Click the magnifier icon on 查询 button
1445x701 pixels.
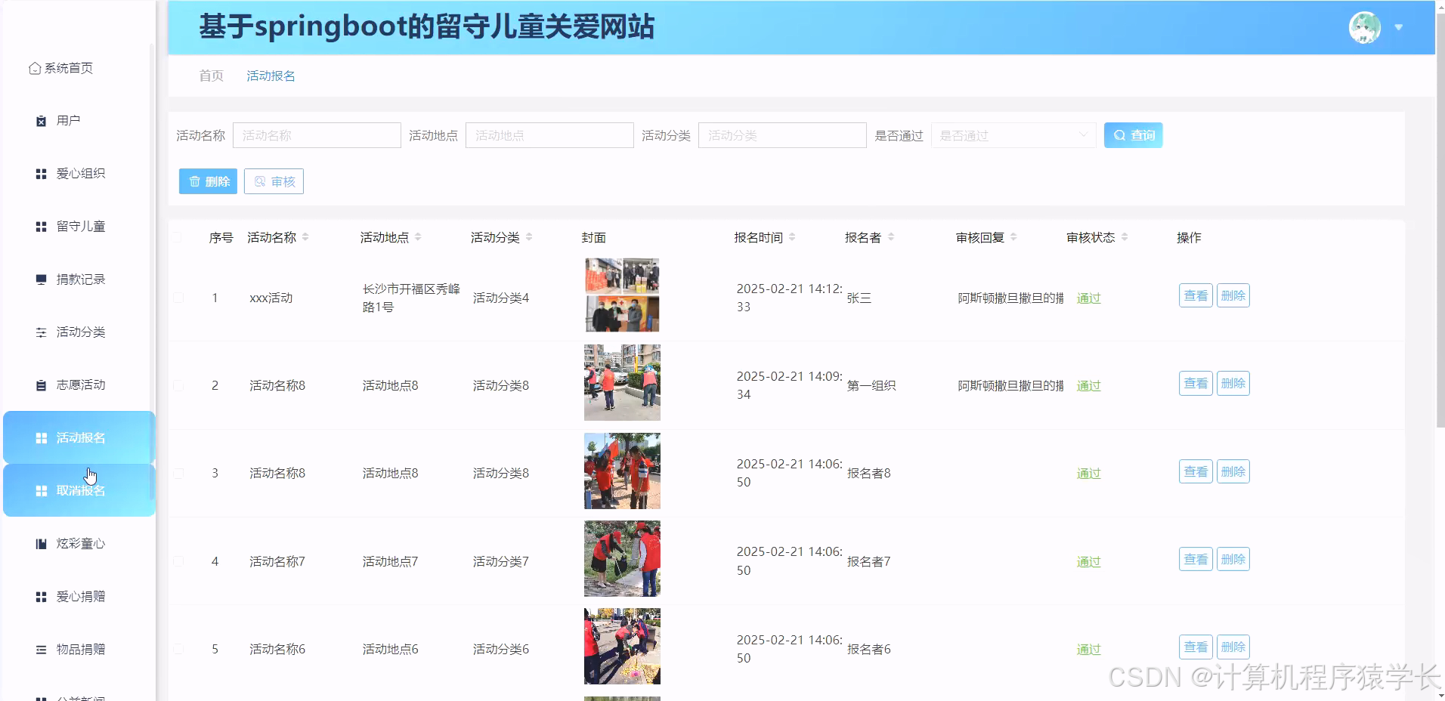(1119, 135)
